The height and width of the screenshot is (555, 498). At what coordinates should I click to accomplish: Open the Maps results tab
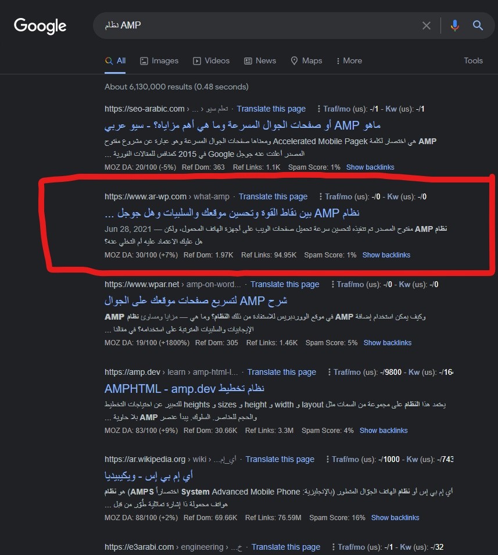point(306,61)
